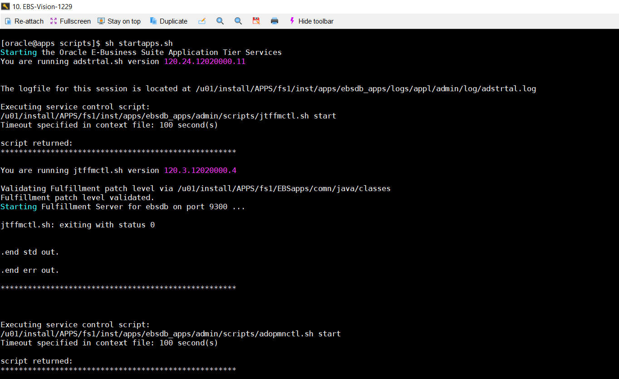The height and width of the screenshot is (379, 619).
Task: Click the Re-attach clipboard icon
Action: coord(7,21)
